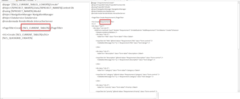Image resolution: width=240 pixels, height=99 pixels.
Task: Click the <hr /> line in the preview
Action: pos(93,24)
